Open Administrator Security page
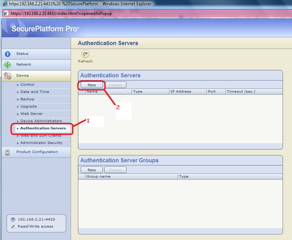292x240 pixels. (x=41, y=143)
